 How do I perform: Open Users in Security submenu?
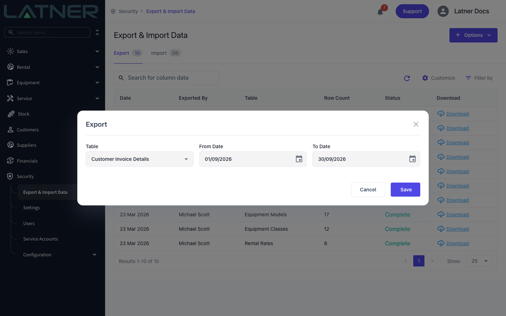pos(29,224)
